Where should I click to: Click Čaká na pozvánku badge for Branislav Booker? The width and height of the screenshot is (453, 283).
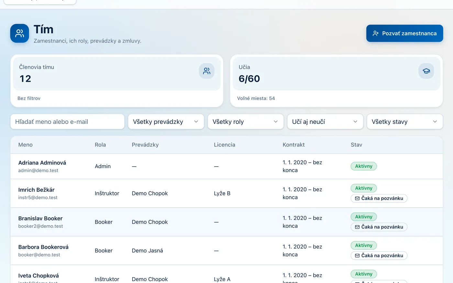tap(379, 227)
